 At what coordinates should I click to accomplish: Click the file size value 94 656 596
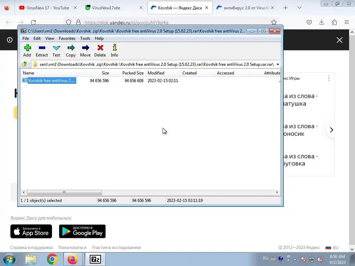[99, 80]
